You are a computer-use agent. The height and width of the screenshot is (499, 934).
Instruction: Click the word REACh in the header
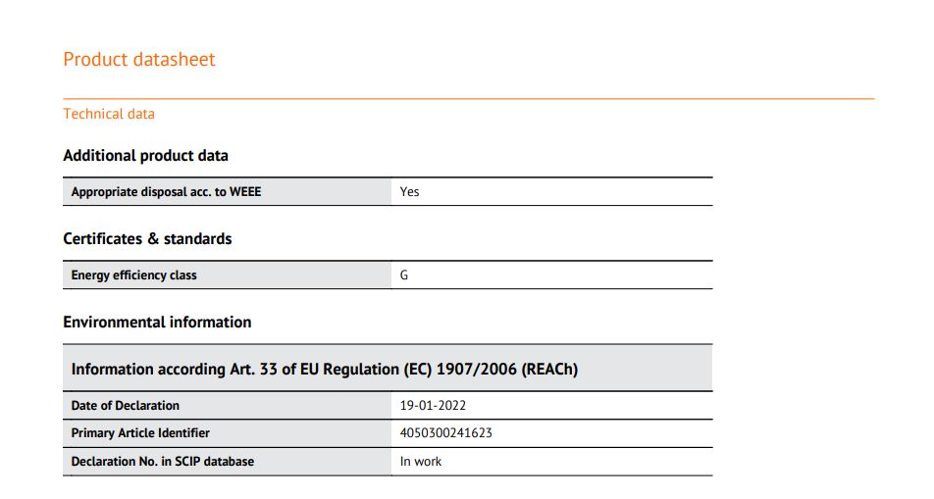[x=549, y=370]
